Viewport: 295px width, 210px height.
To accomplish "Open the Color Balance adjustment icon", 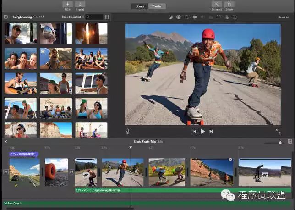I will point(170,17).
